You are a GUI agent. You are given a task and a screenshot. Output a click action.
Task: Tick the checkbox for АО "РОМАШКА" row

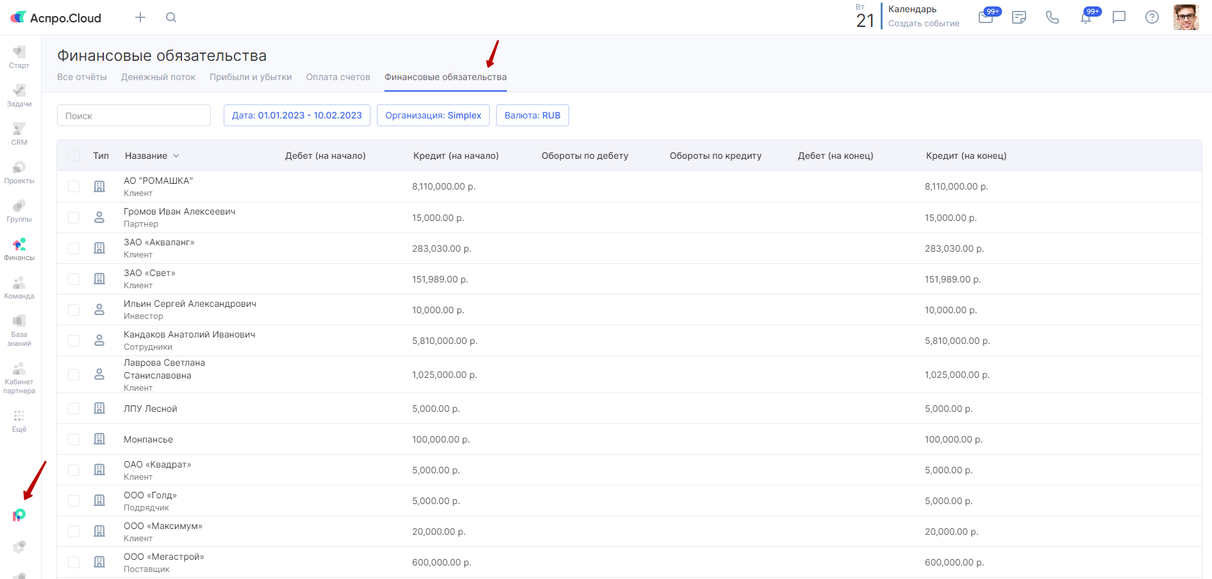coord(74,186)
